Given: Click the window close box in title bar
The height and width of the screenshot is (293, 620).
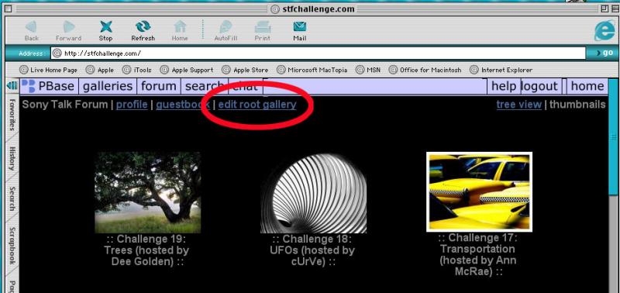Looking at the screenshot, I should coord(9,9).
